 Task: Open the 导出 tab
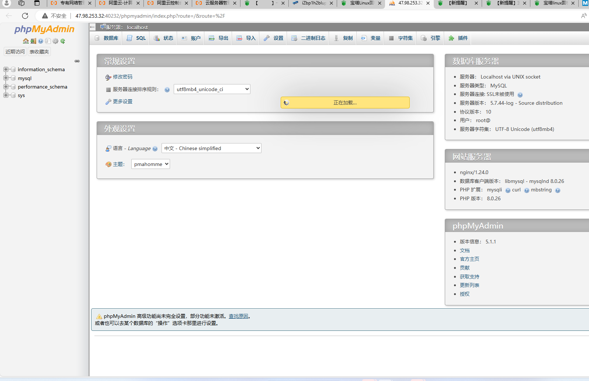point(218,38)
